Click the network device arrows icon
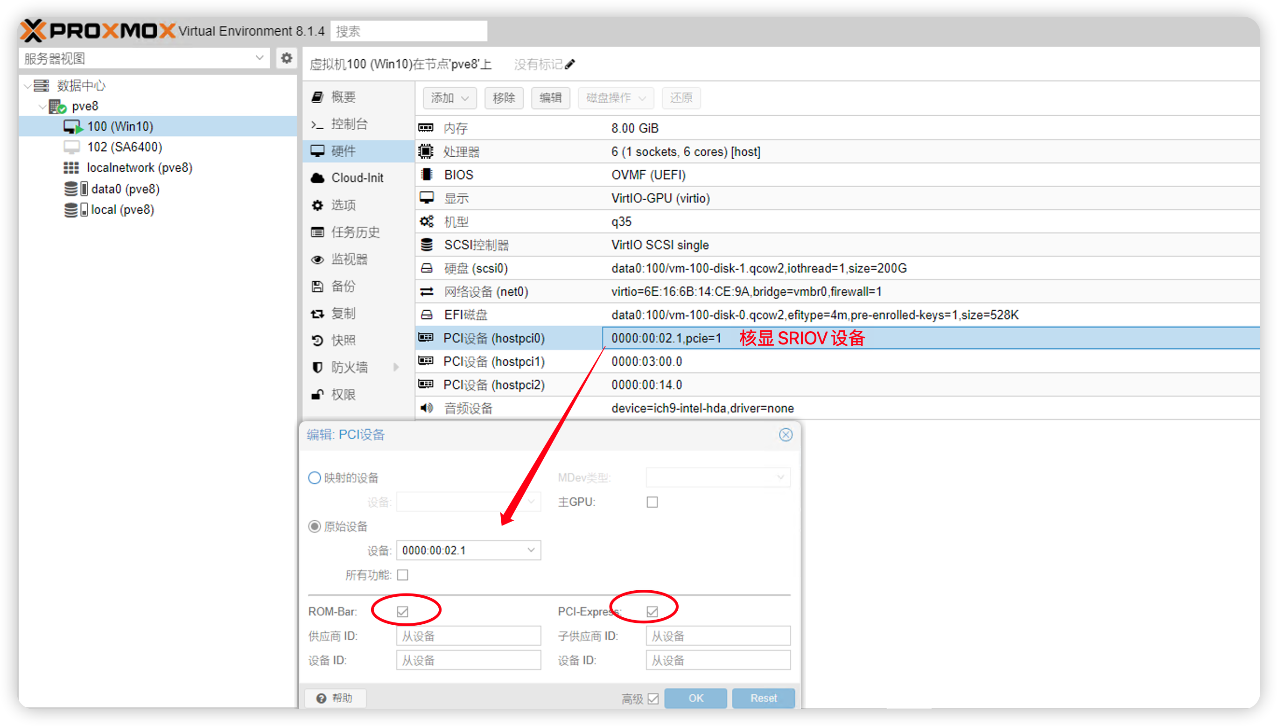 coord(426,291)
